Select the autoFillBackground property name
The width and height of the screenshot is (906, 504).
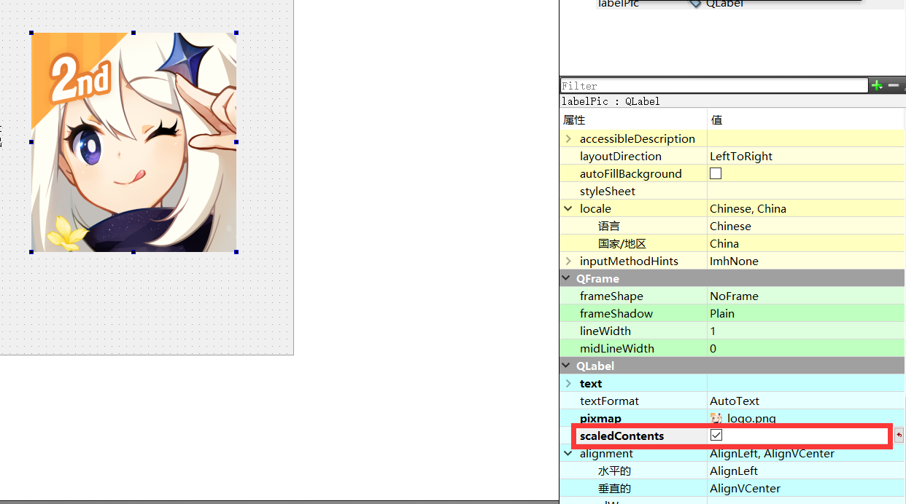pos(631,173)
